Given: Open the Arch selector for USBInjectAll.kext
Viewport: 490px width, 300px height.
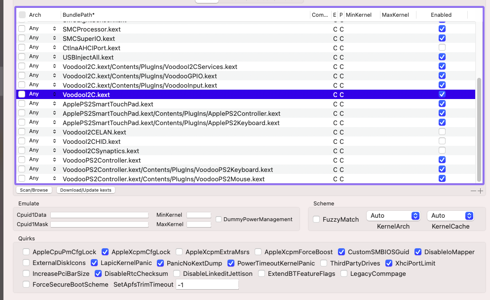Looking at the screenshot, I should pyautogui.click(x=54, y=57).
